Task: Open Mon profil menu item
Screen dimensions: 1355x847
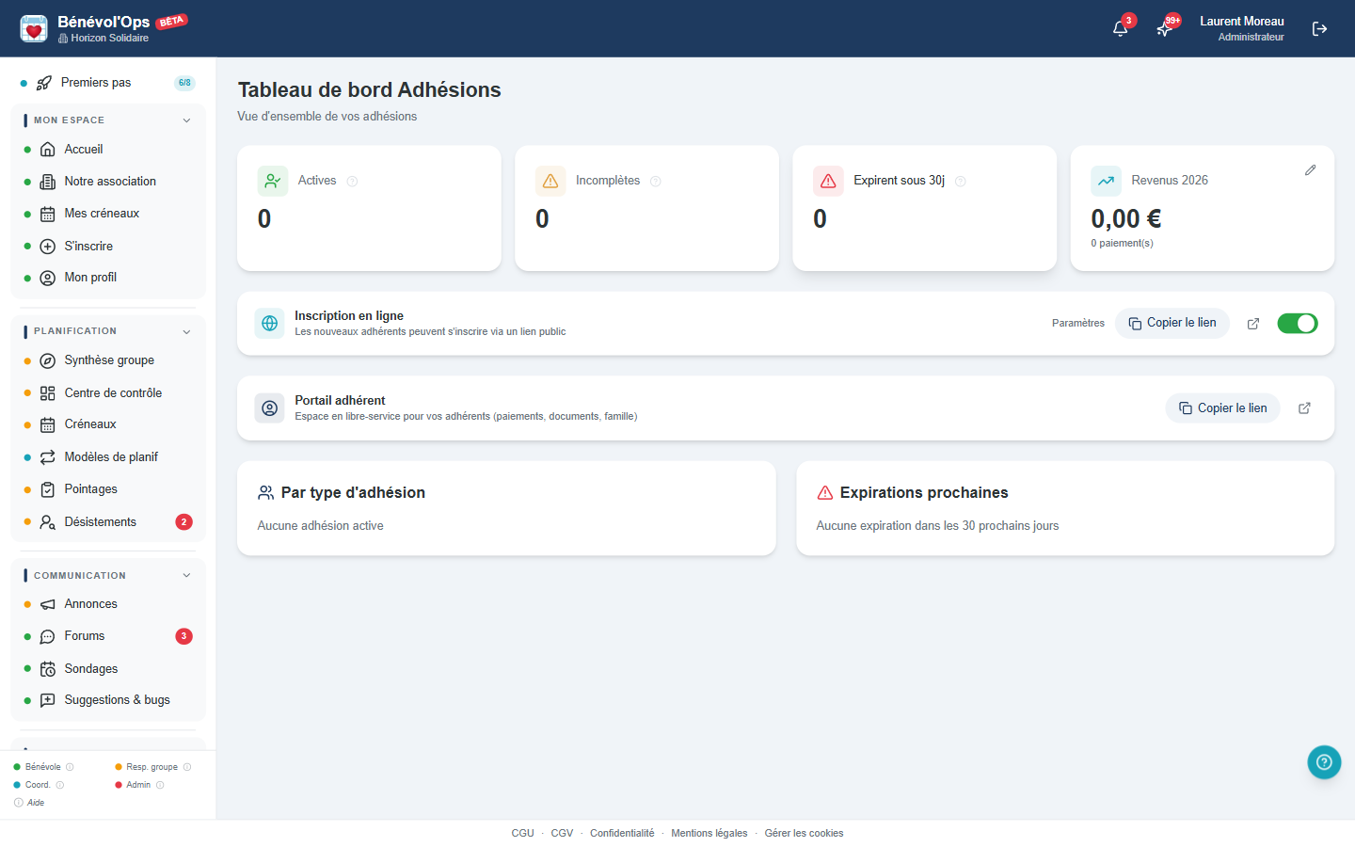Action: coord(107,278)
